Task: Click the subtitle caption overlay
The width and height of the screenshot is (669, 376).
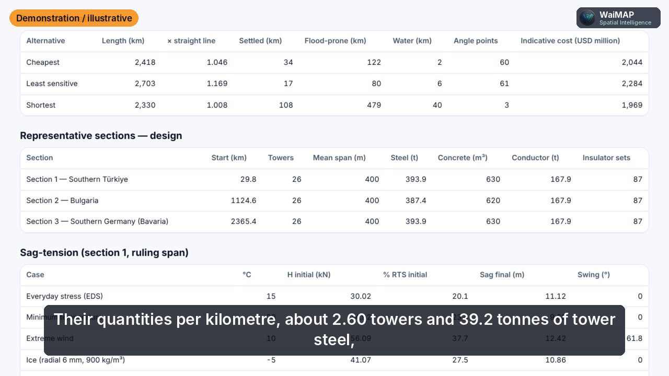Action: coord(334,330)
